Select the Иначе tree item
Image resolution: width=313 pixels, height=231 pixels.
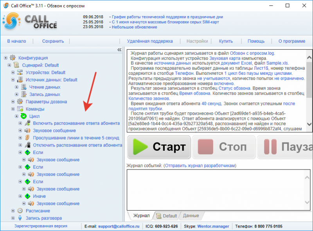40,196
